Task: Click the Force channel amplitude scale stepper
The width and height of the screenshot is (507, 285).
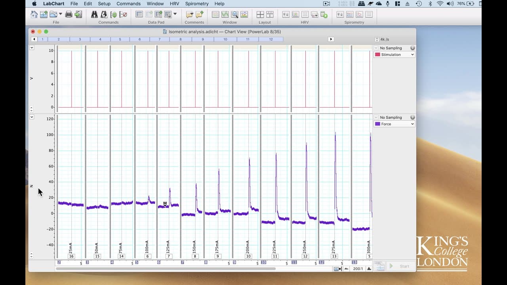Action: click(32, 256)
